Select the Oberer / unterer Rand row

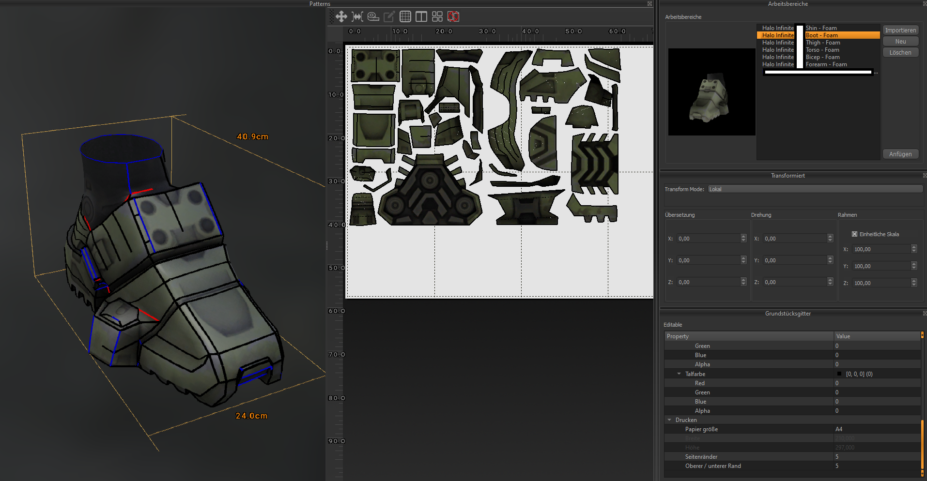[792, 466]
